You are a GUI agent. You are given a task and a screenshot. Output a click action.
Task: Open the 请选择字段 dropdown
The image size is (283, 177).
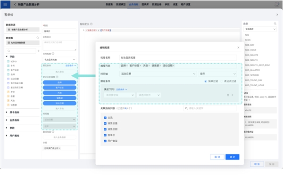click(119, 95)
